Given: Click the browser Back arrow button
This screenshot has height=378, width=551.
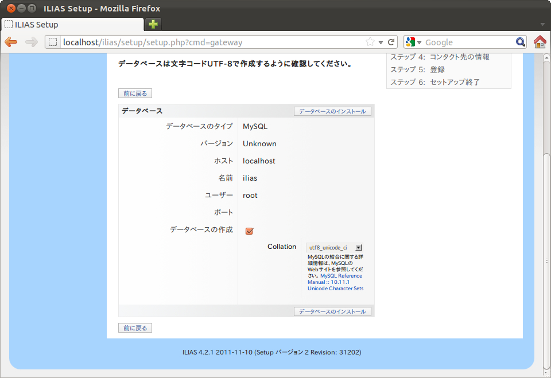Looking at the screenshot, I should coord(11,42).
